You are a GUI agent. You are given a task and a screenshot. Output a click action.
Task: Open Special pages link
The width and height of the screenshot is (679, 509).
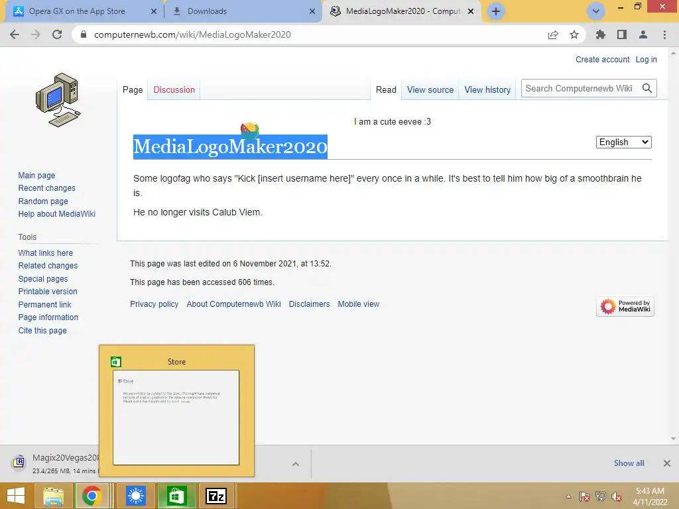(x=43, y=279)
